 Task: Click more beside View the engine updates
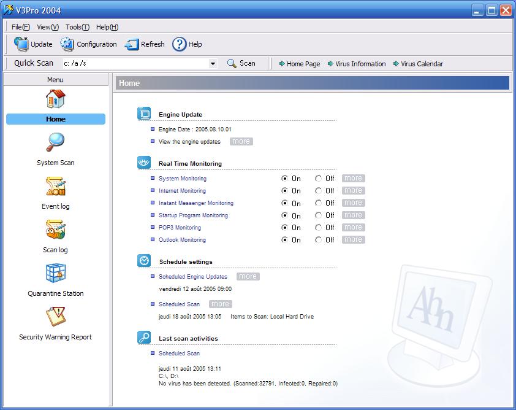241,141
